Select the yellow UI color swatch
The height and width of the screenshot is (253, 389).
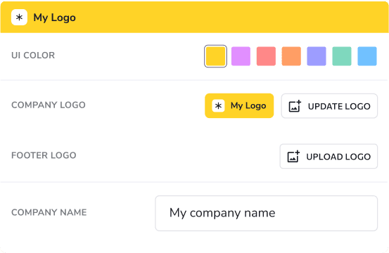(x=215, y=56)
